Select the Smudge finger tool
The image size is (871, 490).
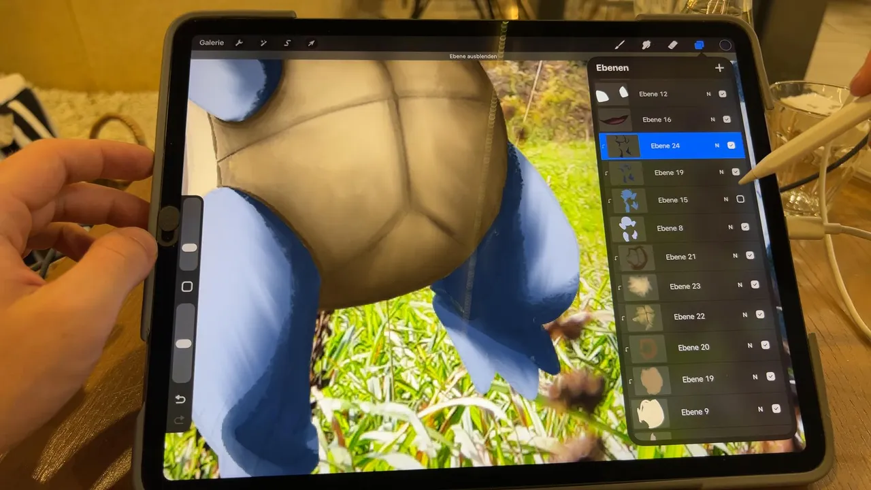[646, 45]
